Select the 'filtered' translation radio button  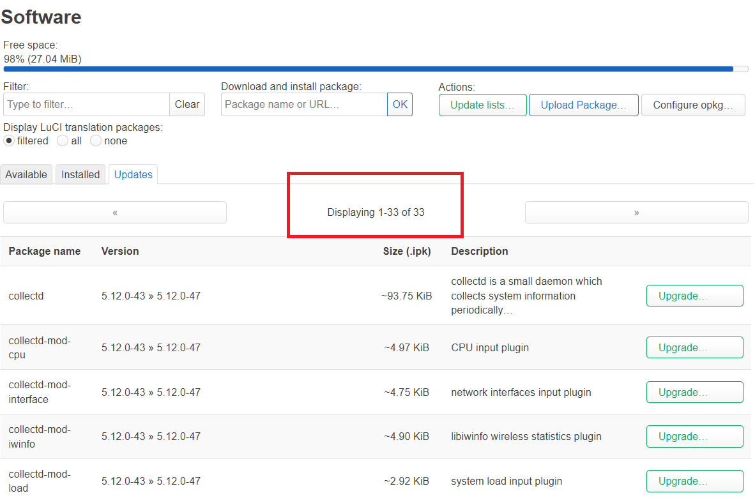(10, 140)
